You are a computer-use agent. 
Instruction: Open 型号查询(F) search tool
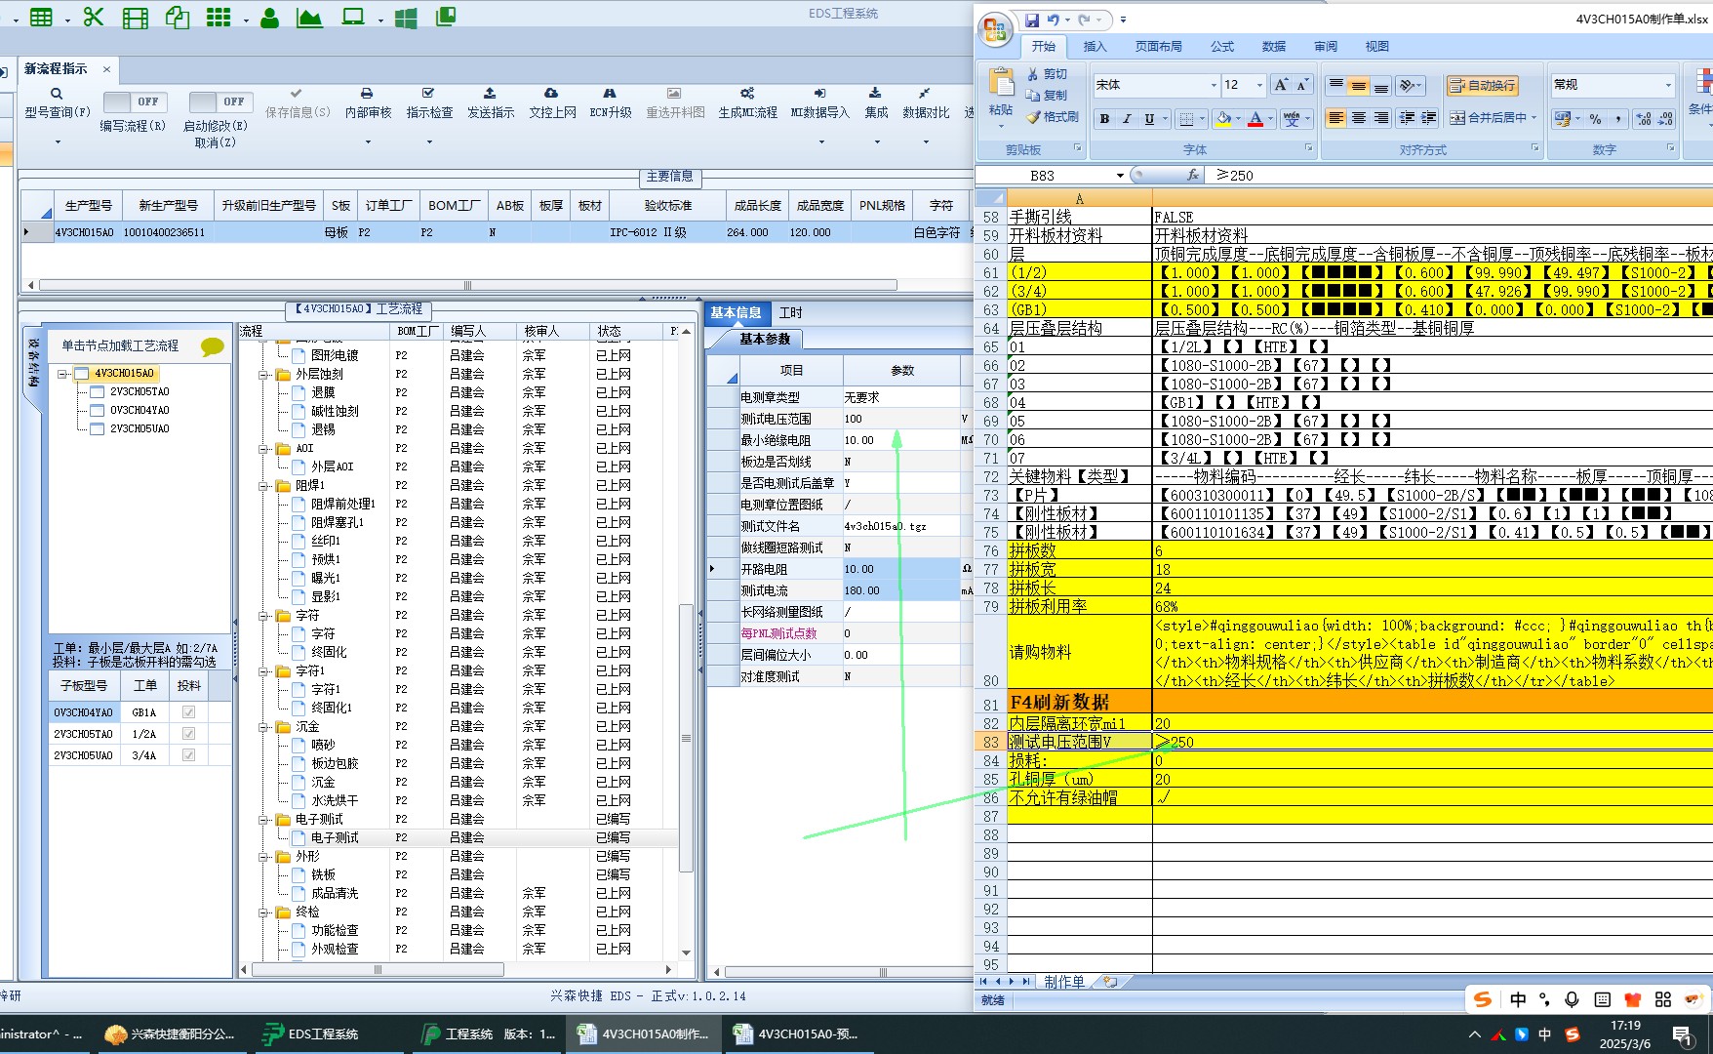[x=57, y=102]
